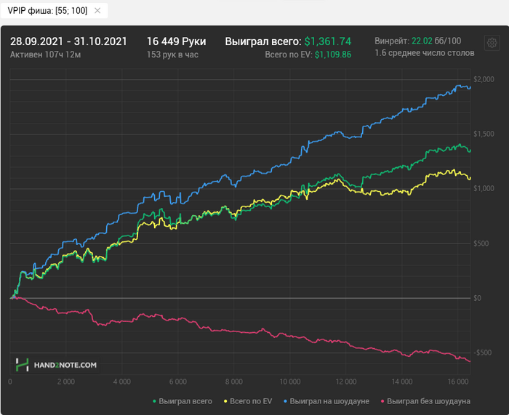Click the 14 000 x-axis label

[402, 382]
